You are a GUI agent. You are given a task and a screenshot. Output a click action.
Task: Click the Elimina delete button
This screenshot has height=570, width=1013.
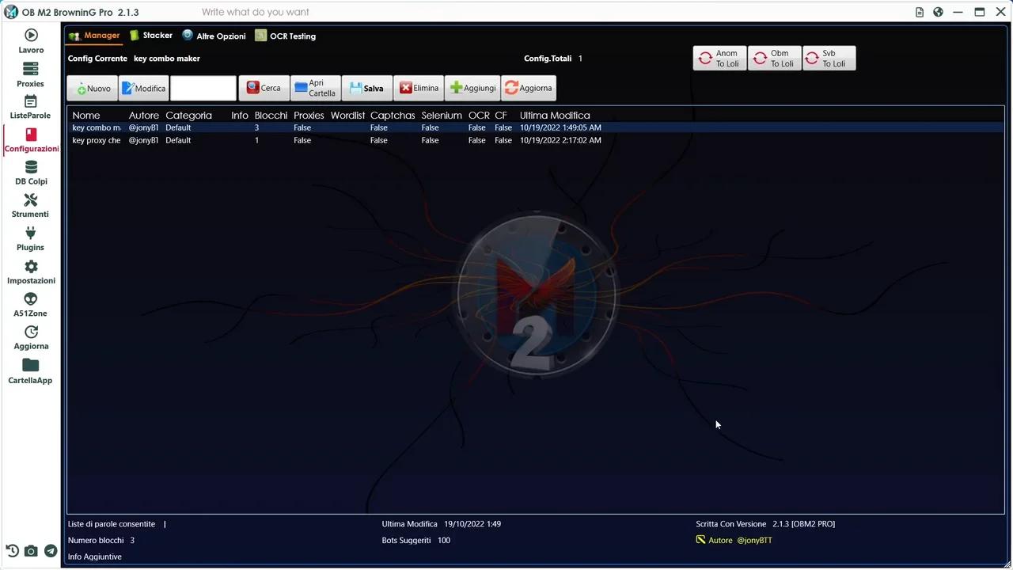(x=419, y=88)
